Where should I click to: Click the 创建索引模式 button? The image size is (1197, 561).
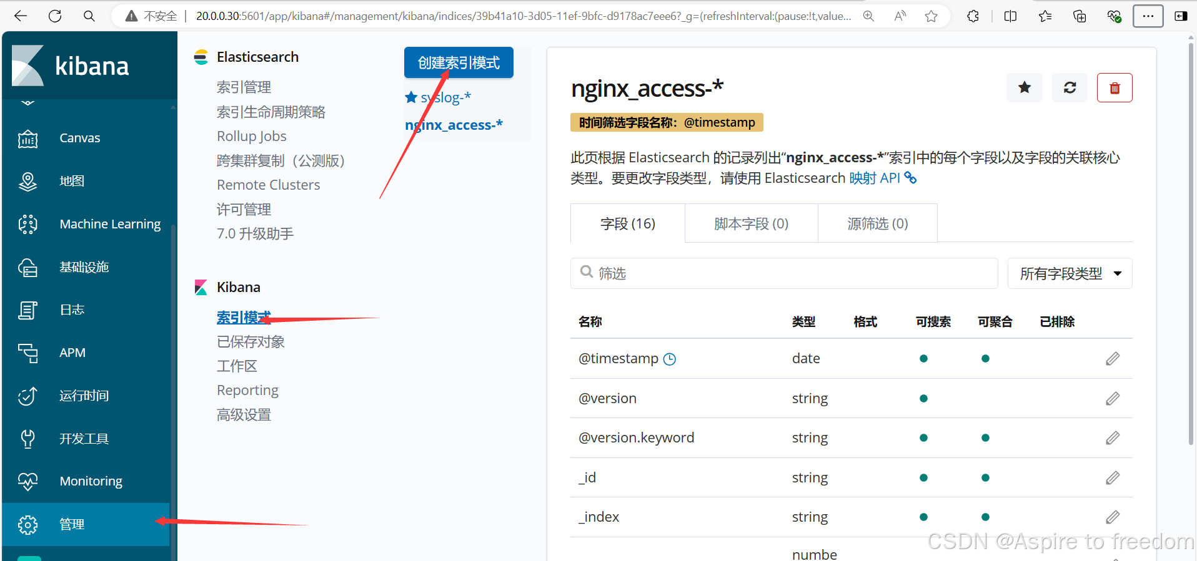coord(459,62)
